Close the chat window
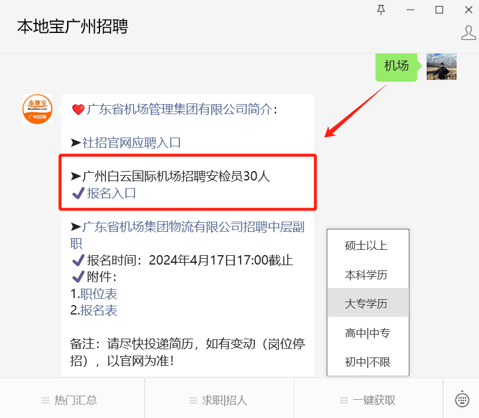The image size is (479, 418). (x=468, y=10)
